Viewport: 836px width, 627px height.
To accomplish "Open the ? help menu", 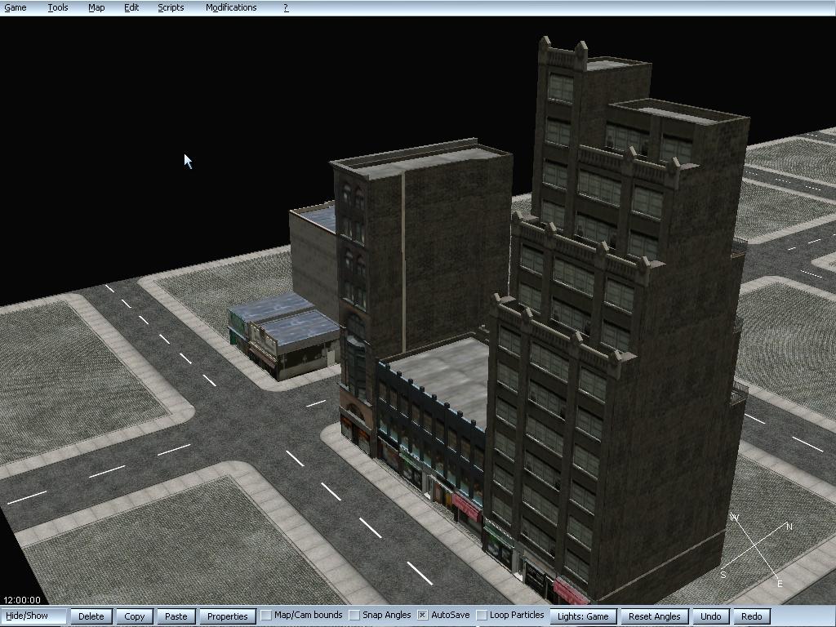I will (286, 7).
